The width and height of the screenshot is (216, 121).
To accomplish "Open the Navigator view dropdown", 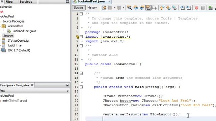I will click(x=67, y=91).
